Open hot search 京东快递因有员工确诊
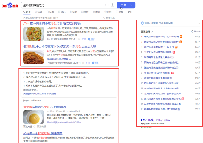This screenshot has width=203, height=143. tap(162, 99)
